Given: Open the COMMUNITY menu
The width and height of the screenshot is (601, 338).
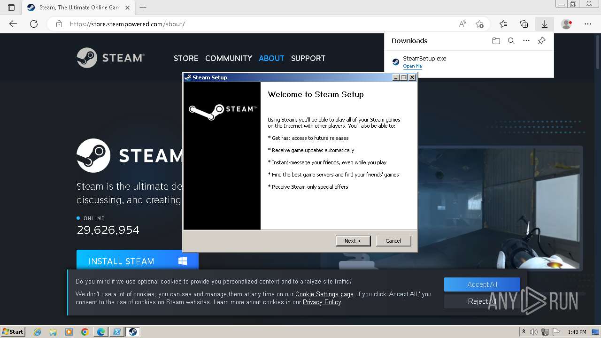Looking at the screenshot, I should (229, 58).
